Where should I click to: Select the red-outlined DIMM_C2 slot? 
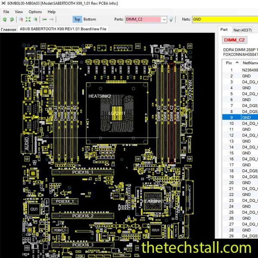(x=172, y=114)
